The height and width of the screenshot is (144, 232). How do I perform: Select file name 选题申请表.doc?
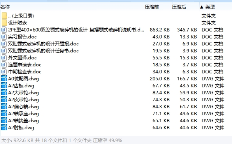(25, 64)
